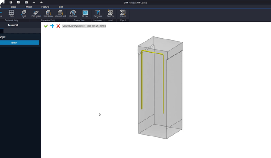The height and width of the screenshot is (158, 271).
Task: Expand the Point tool dropdown arrow
Action: (x=24, y=18)
